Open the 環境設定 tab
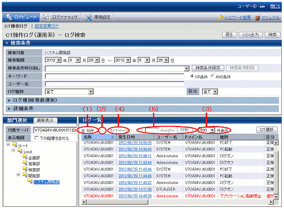This screenshot has height=208, width=284. pyautogui.click(x=97, y=18)
